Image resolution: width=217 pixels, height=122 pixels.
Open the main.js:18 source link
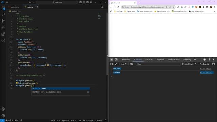pos(206,73)
